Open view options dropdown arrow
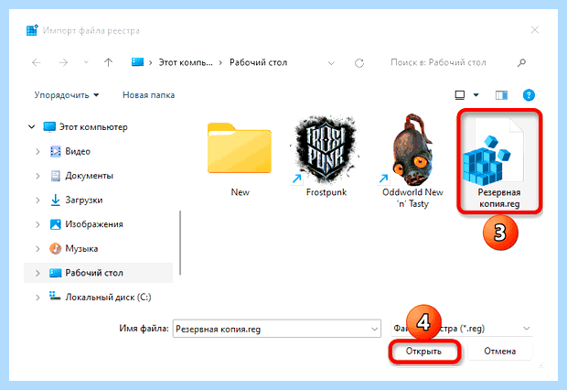567x390 pixels. coord(476,95)
